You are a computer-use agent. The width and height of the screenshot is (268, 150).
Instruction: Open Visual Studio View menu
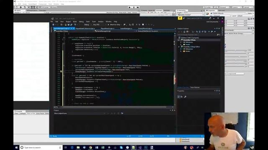coord(62,22)
